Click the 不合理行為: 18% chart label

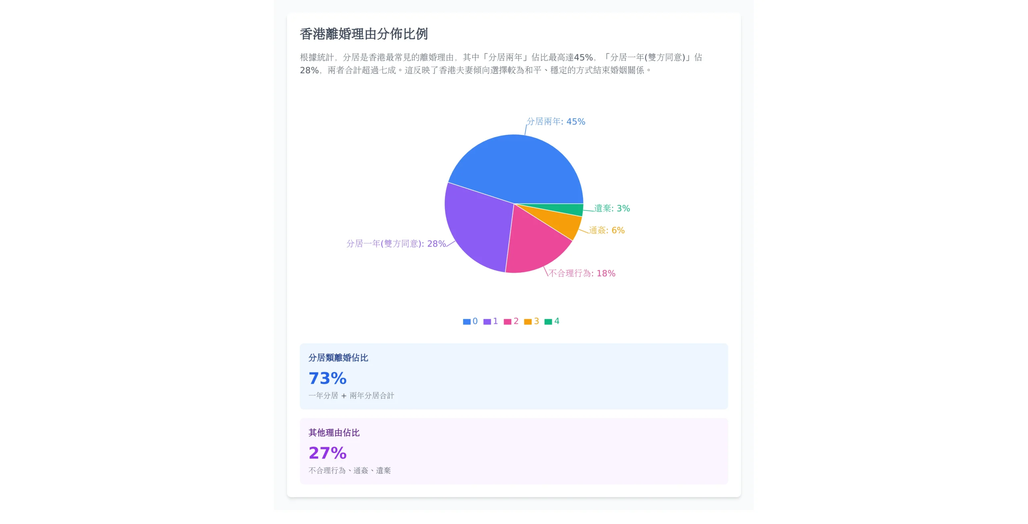582,273
